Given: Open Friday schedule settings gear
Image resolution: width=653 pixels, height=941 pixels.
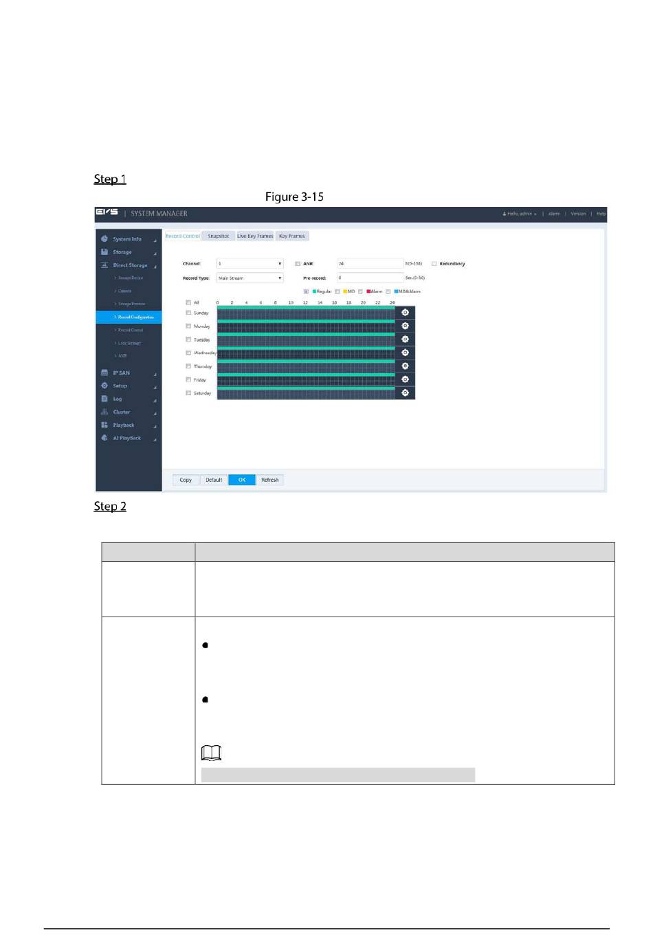Looking at the screenshot, I should pyautogui.click(x=405, y=379).
